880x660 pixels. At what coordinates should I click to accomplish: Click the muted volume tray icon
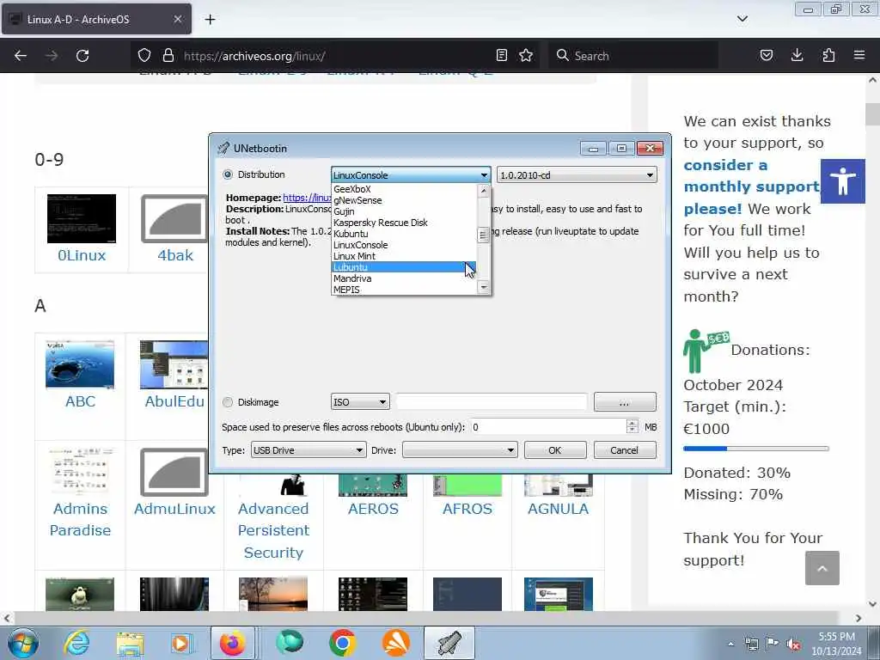793,645
